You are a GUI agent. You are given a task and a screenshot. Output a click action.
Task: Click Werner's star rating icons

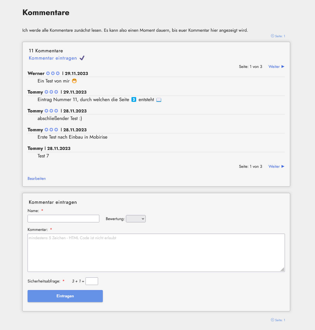tap(53, 73)
